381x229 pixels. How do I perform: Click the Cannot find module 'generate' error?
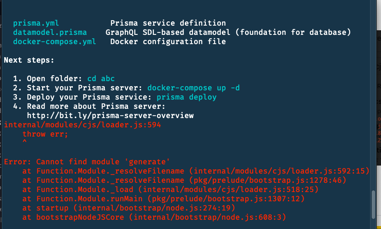tap(87, 162)
